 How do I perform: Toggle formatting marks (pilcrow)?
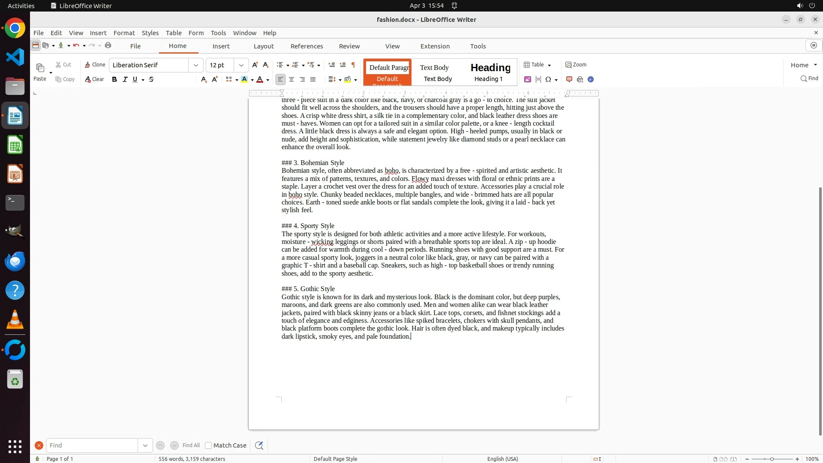[x=353, y=65]
